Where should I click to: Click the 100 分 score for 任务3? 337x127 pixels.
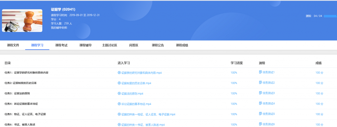319,93
